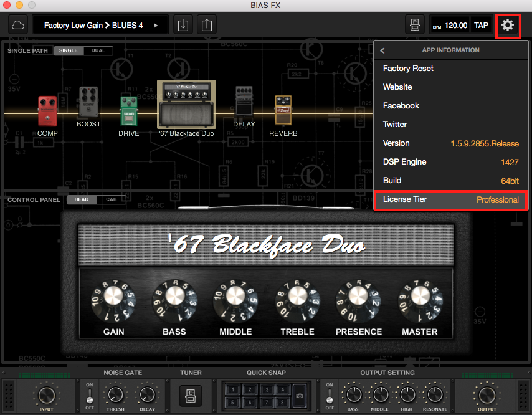Viewport: 532px width, 415px height.
Task: Open the settings gear icon
Action: tap(508, 25)
